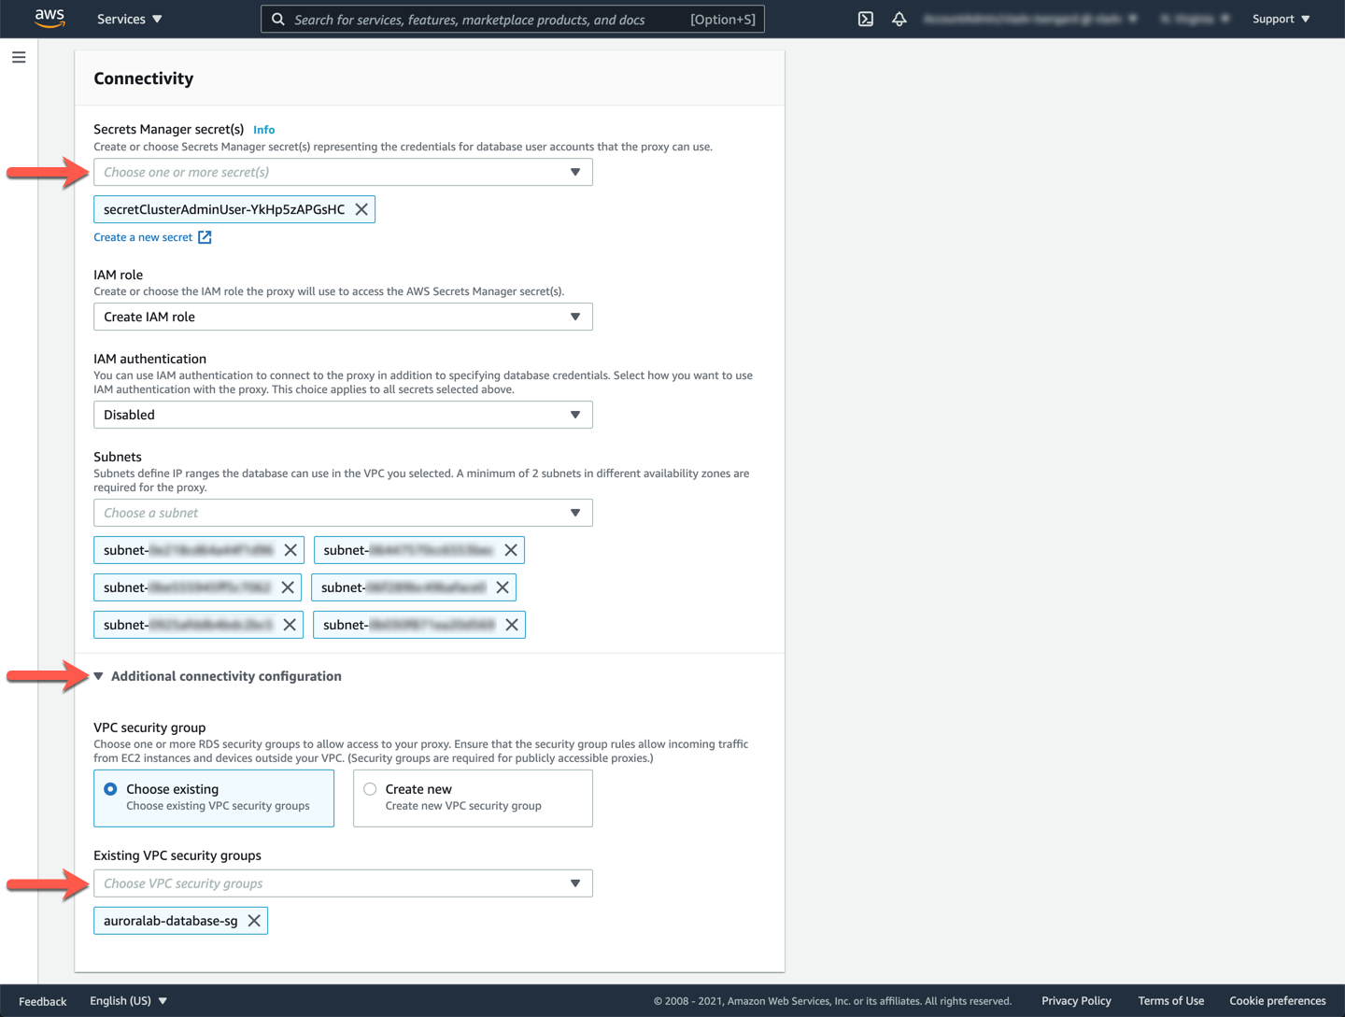
Task: Go to AWS console home logo
Action: (x=50, y=19)
